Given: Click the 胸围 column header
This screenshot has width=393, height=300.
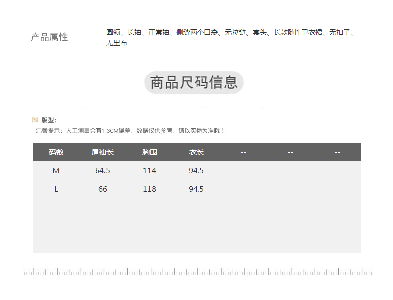Looking at the screenshot, I should coord(149,152).
